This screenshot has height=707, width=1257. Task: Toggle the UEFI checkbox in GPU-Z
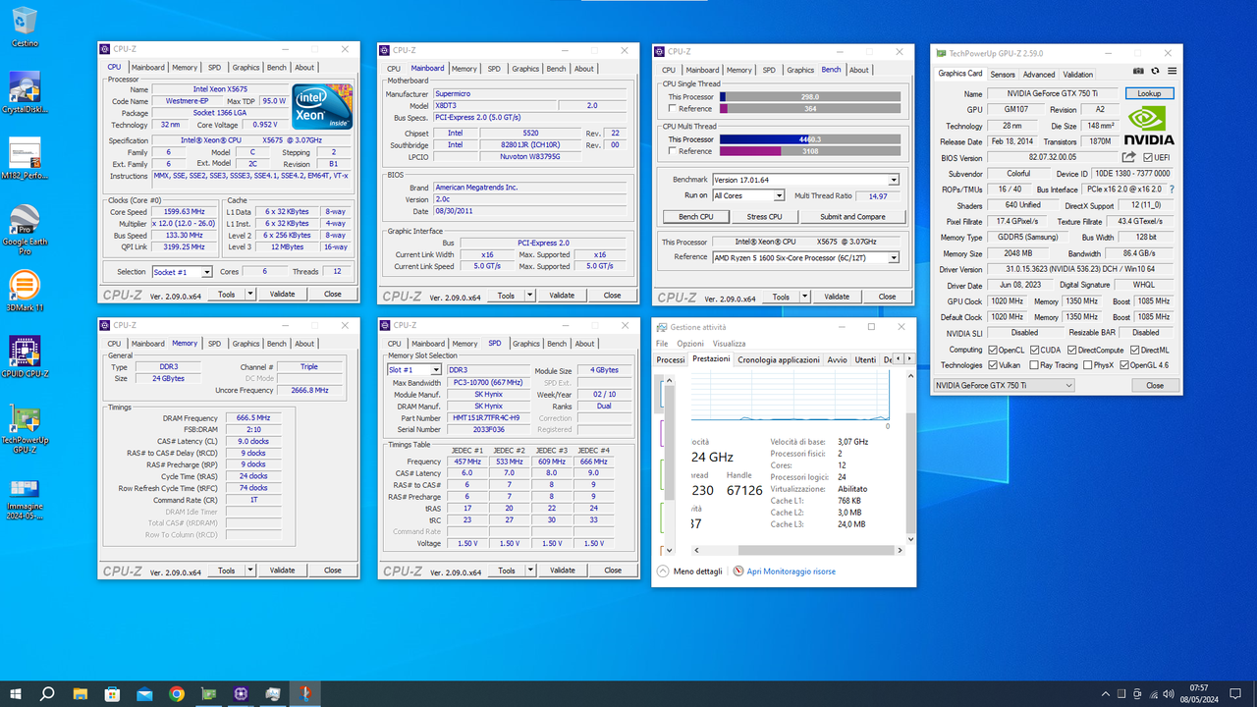click(x=1148, y=157)
